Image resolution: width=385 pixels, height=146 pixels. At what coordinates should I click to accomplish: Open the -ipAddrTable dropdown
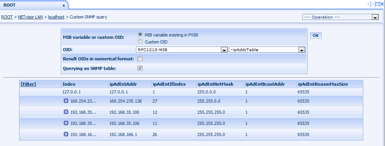tap(267, 50)
